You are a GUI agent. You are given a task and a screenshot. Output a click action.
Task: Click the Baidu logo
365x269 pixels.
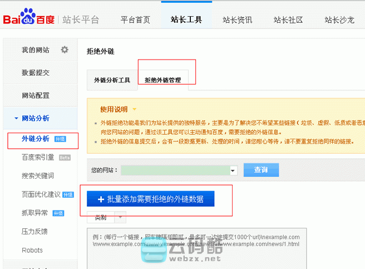click(29, 16)
